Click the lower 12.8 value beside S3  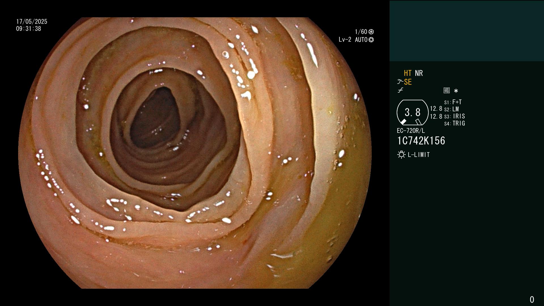[436, 116]
